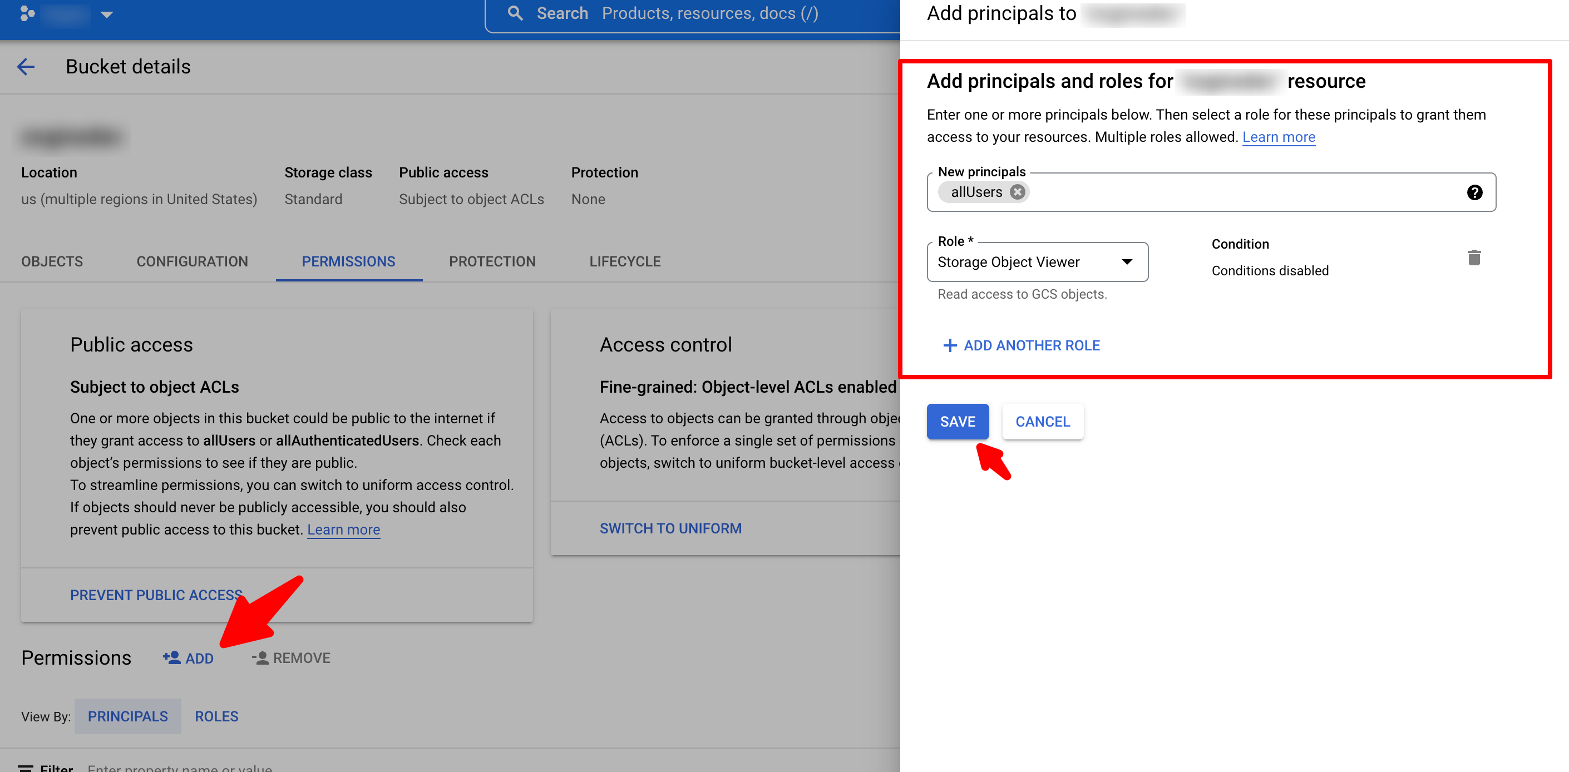Click the CANCEL button
Image resolution: width=1569 pixels, height=772 pixels.
[x=1042, y=421]
